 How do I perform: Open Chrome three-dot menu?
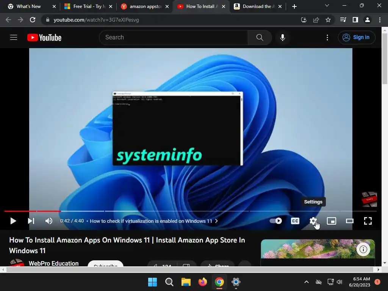pos(380,20)
